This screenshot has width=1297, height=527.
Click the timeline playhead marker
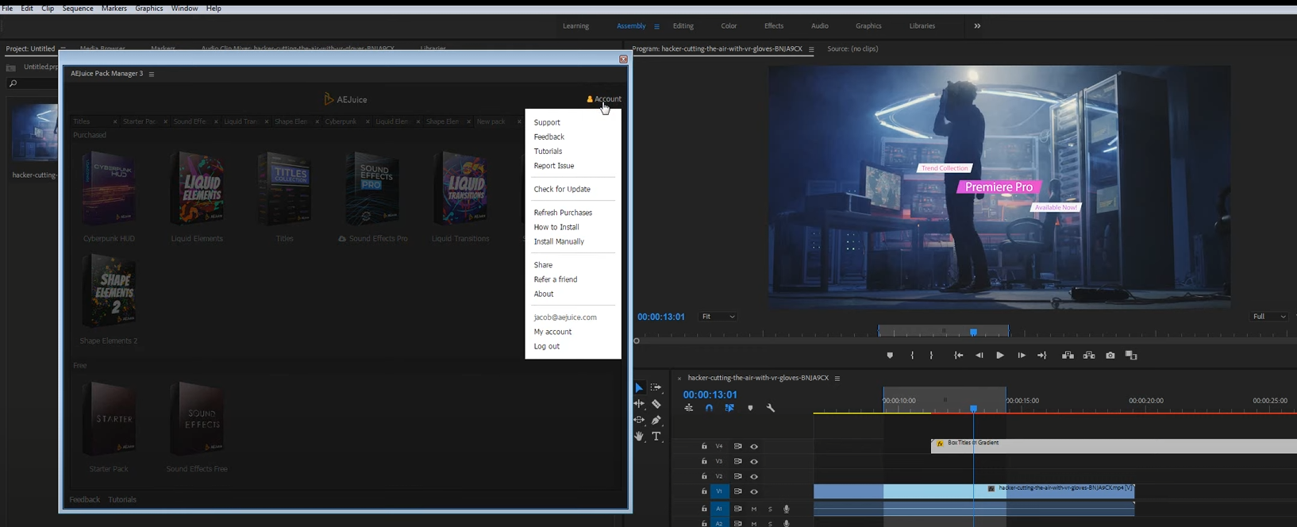pyautogui.click(x=973, y=409)
